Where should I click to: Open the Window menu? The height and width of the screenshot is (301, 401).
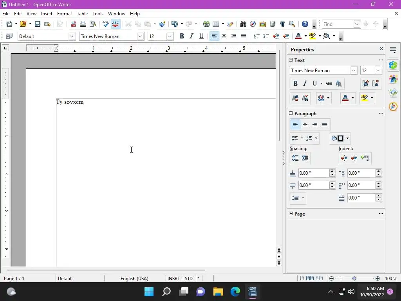(x=116, y=14)
